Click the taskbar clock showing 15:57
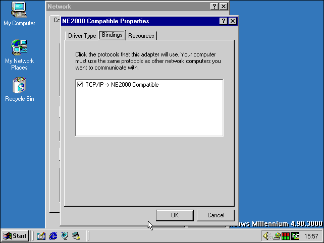 311,236
